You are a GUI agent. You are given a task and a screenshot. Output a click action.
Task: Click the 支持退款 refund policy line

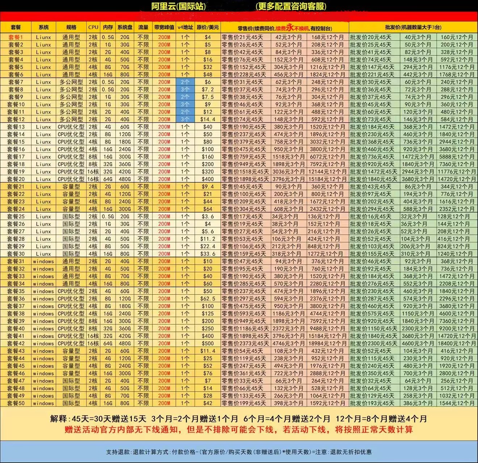pos(239,452)
